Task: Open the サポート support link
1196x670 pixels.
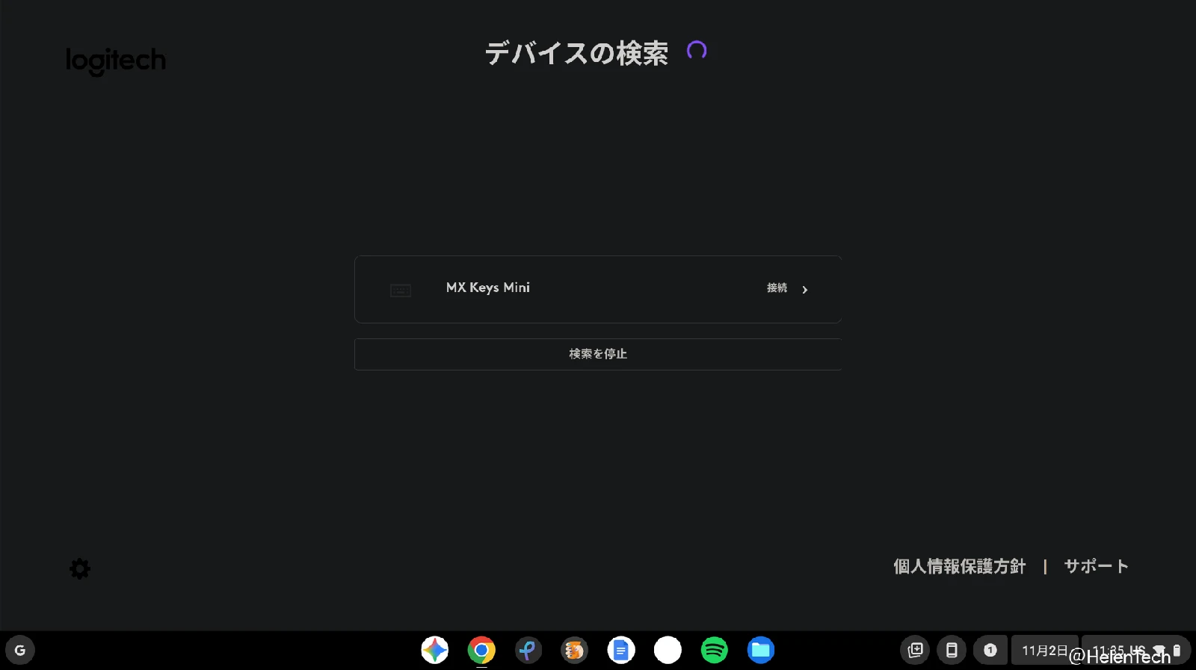Action: (x=1096, y=566)
